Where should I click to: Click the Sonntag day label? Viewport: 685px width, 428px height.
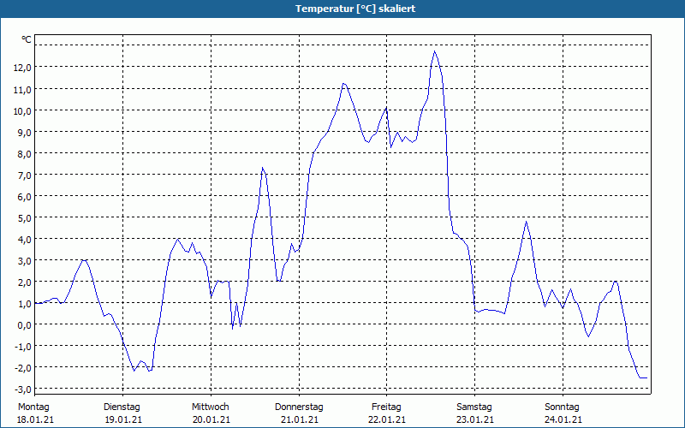pos(562,407)
